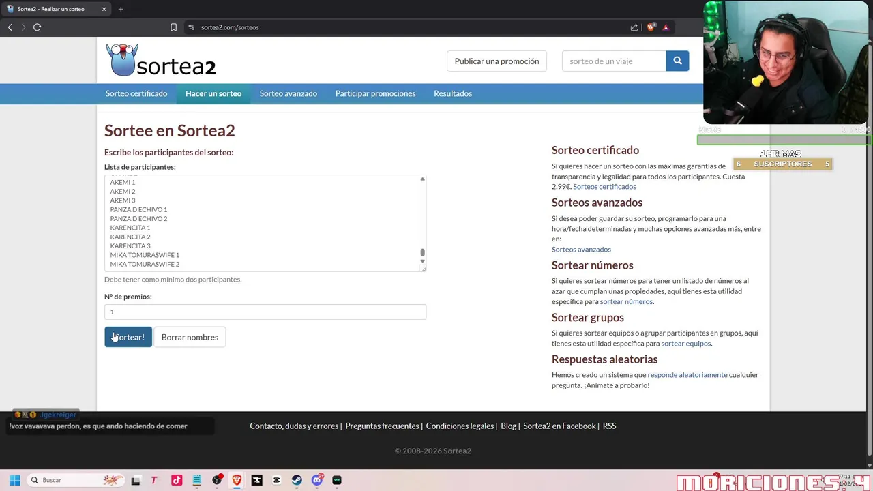Open the Windows Start menu
Image resolution: width=873 pixels, height=491 pixels.
[14, 480]
